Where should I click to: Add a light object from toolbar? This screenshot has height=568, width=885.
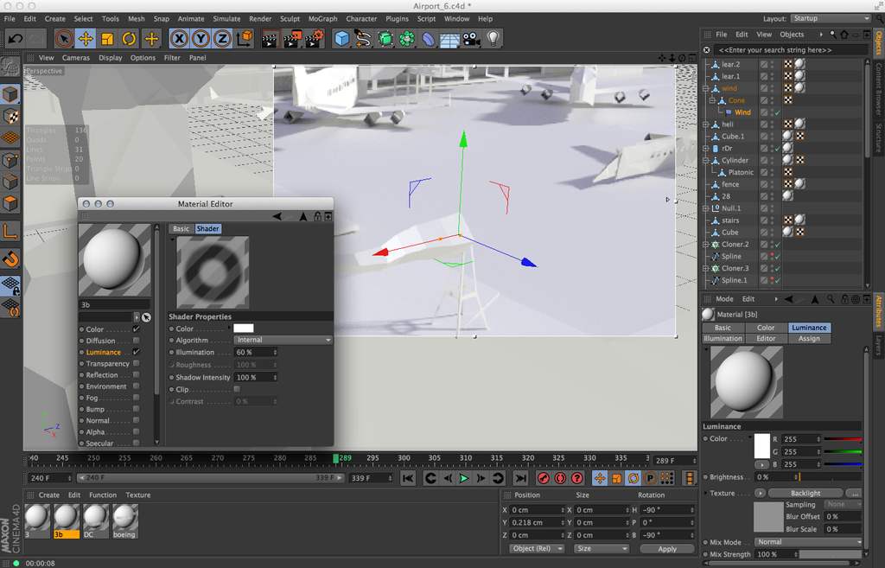tap(493, 39)
